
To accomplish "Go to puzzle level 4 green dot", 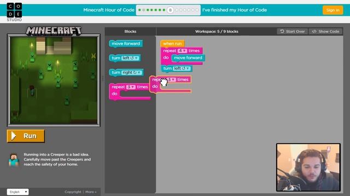I will (151, 10).
